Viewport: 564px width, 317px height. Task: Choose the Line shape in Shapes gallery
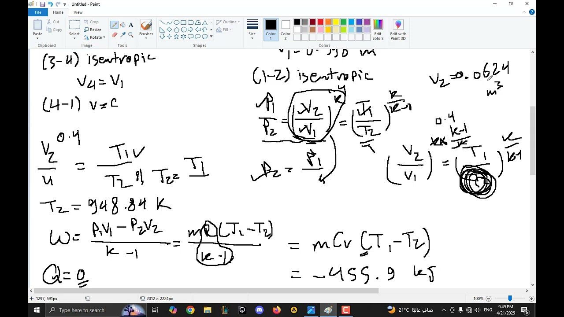162,22
